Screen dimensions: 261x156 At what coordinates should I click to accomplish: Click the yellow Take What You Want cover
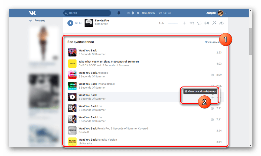click(72, 63)
